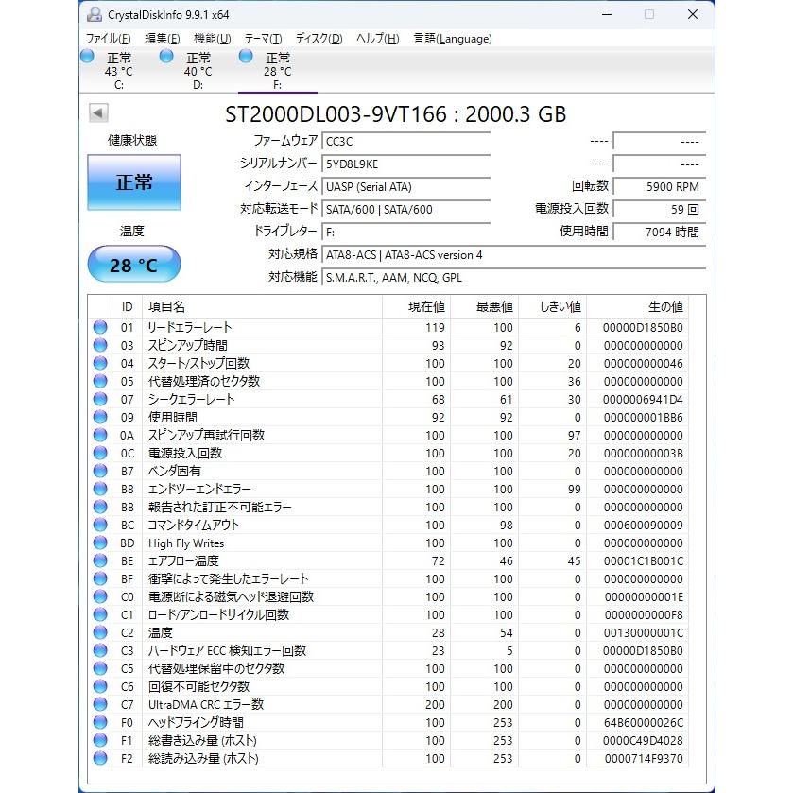Image resolution: width=793 pixels, height=793 pixels.
Task: Click the power-on hours field 7094 時間
Action: point(660,233)
